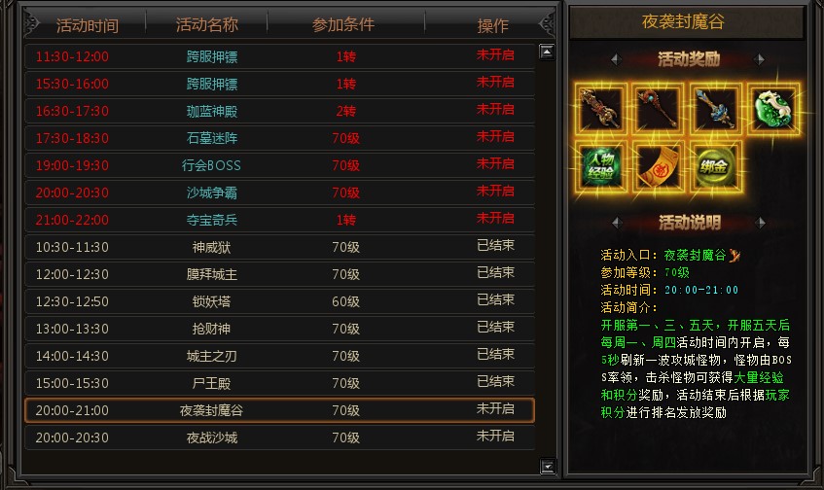Screen dimensions: 824x490
Task: Select the green jade pendant reward icon
Action: click(x=772, y=109)
